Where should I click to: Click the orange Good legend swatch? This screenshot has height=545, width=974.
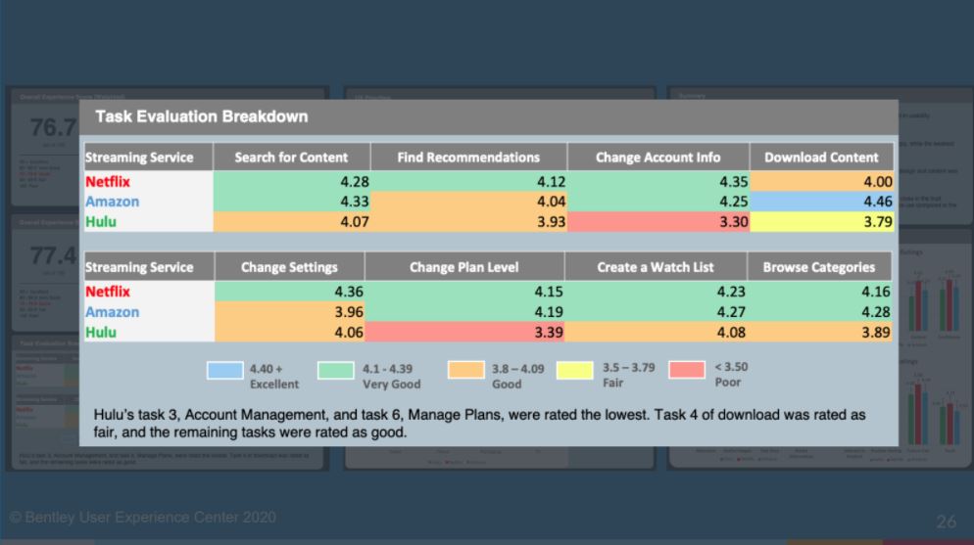tap(465, 370)
